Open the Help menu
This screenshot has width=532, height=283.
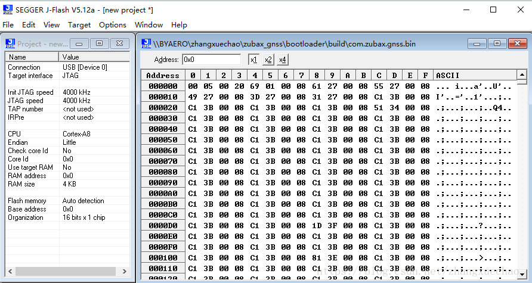click(x=179, y=25)
